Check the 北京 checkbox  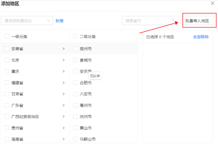(x=7, y=60)
